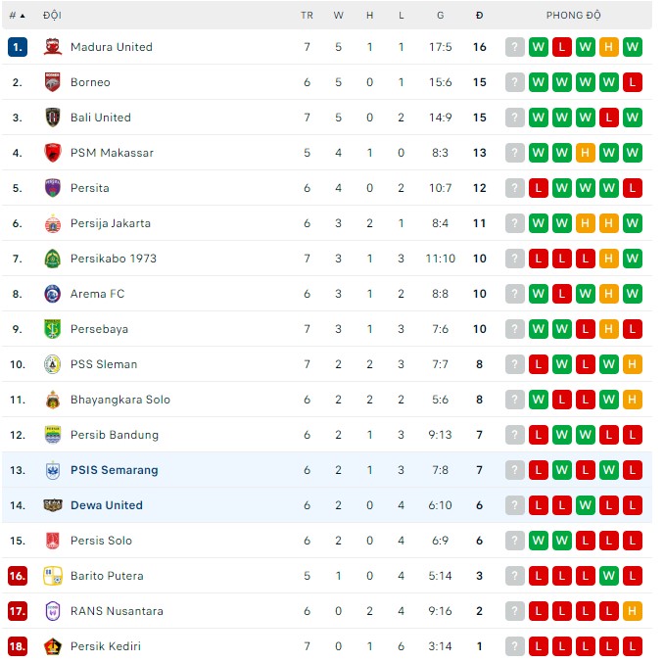
Task: Click the PSM Makassar club logo
Action: [x=53, y=153]
